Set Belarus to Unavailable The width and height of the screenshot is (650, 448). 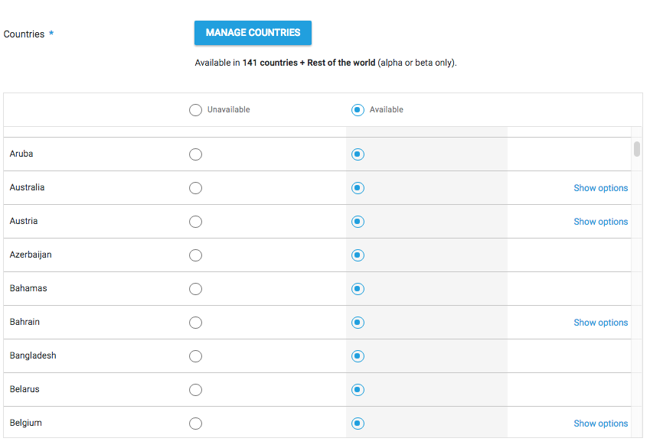[x=196, y=390]
